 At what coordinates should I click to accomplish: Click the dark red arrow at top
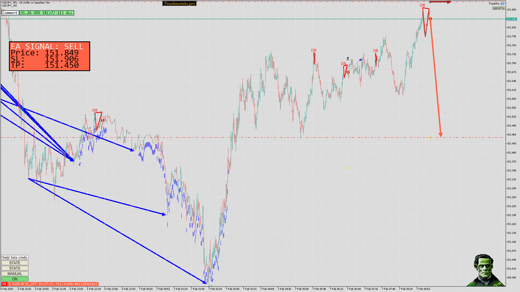click(440, 2)
